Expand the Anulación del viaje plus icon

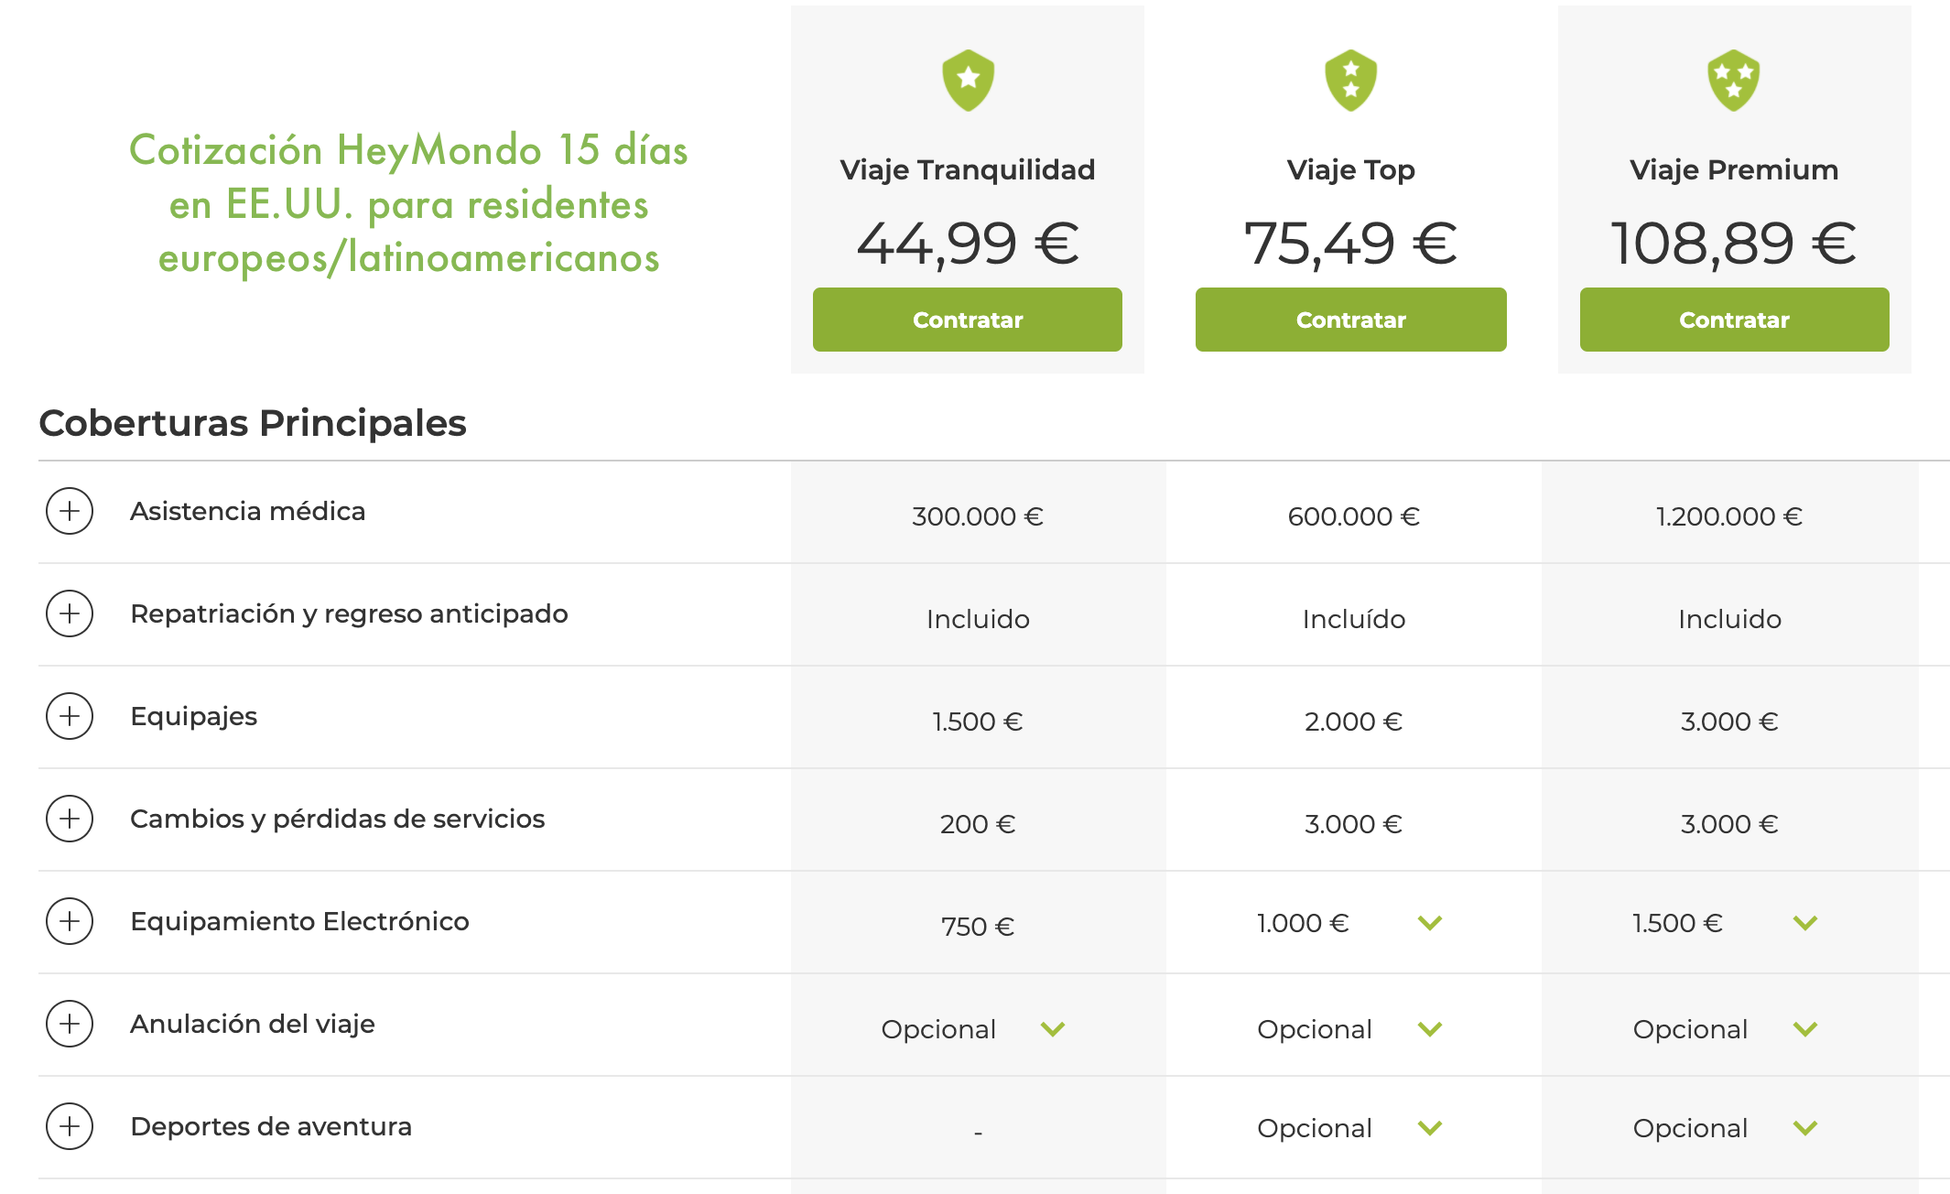click(x=70, y=1024)
